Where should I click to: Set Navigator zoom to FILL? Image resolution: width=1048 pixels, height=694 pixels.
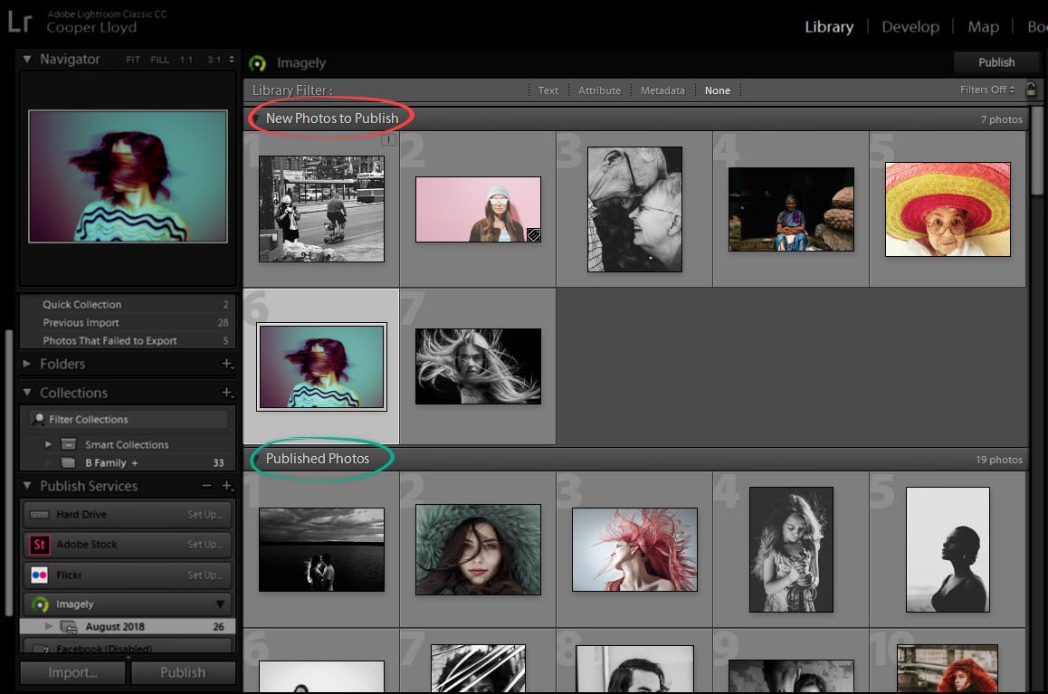tap(160, 60)
